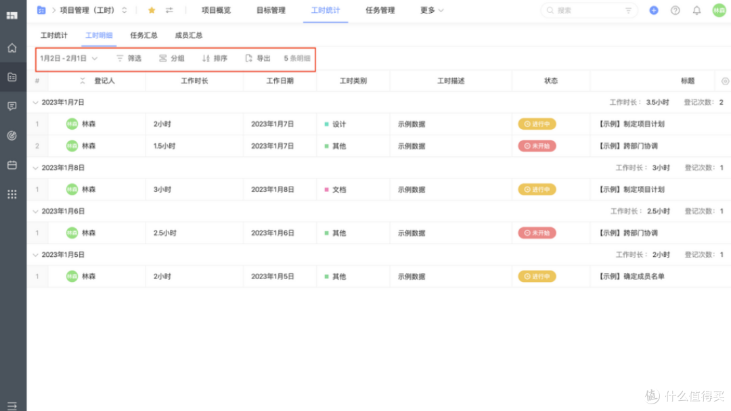Image resolution: width=731 pixels, height=411 pixels.
Task: Open the notifications bell
Action: pos(696,10)
